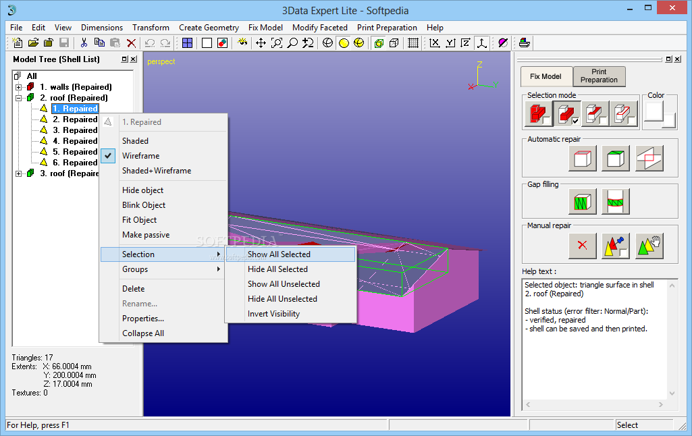This screenshot has height=436, width=692.
Task: Toggle the pinned triangles manual repair button
Action: click(616, 246)
